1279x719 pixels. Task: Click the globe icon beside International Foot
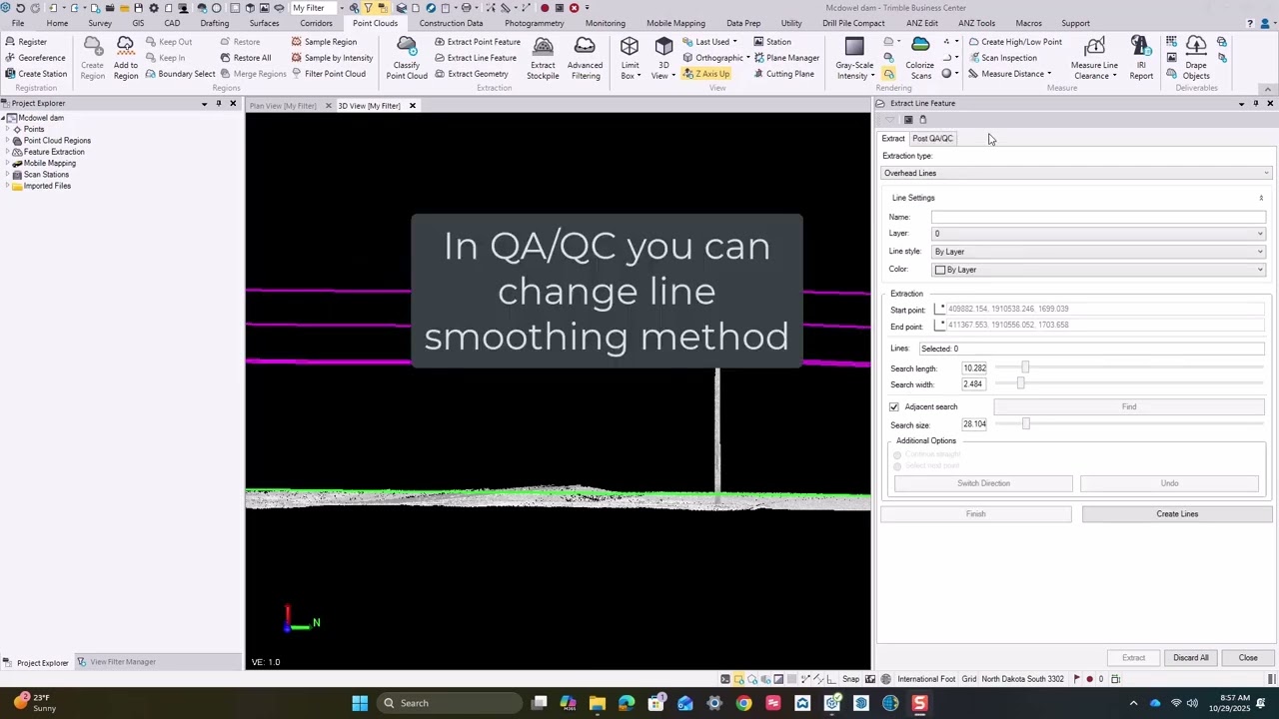pyautogui.click(x=885, y=679)
